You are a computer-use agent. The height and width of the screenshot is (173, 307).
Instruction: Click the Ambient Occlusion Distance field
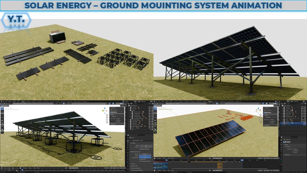click(145, 154)
